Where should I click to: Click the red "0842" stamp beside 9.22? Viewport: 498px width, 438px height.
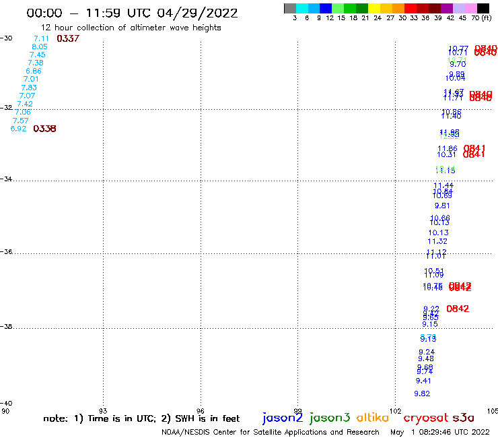click(x=458, y=309)
